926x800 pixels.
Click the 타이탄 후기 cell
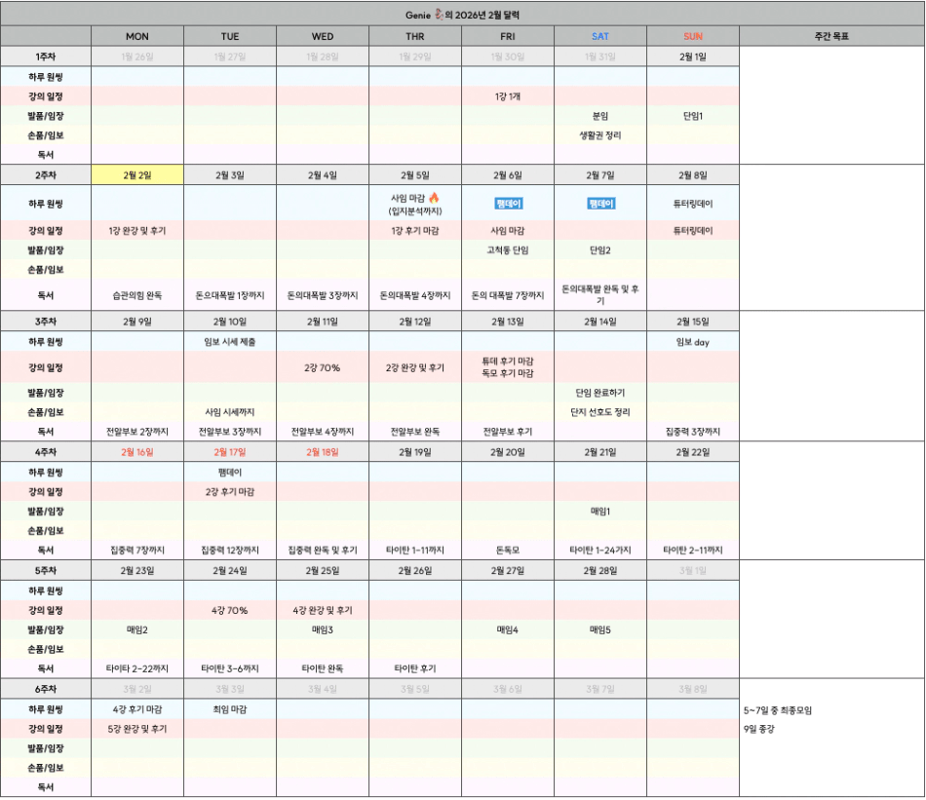pyautogui.click(x=415, y=668)
